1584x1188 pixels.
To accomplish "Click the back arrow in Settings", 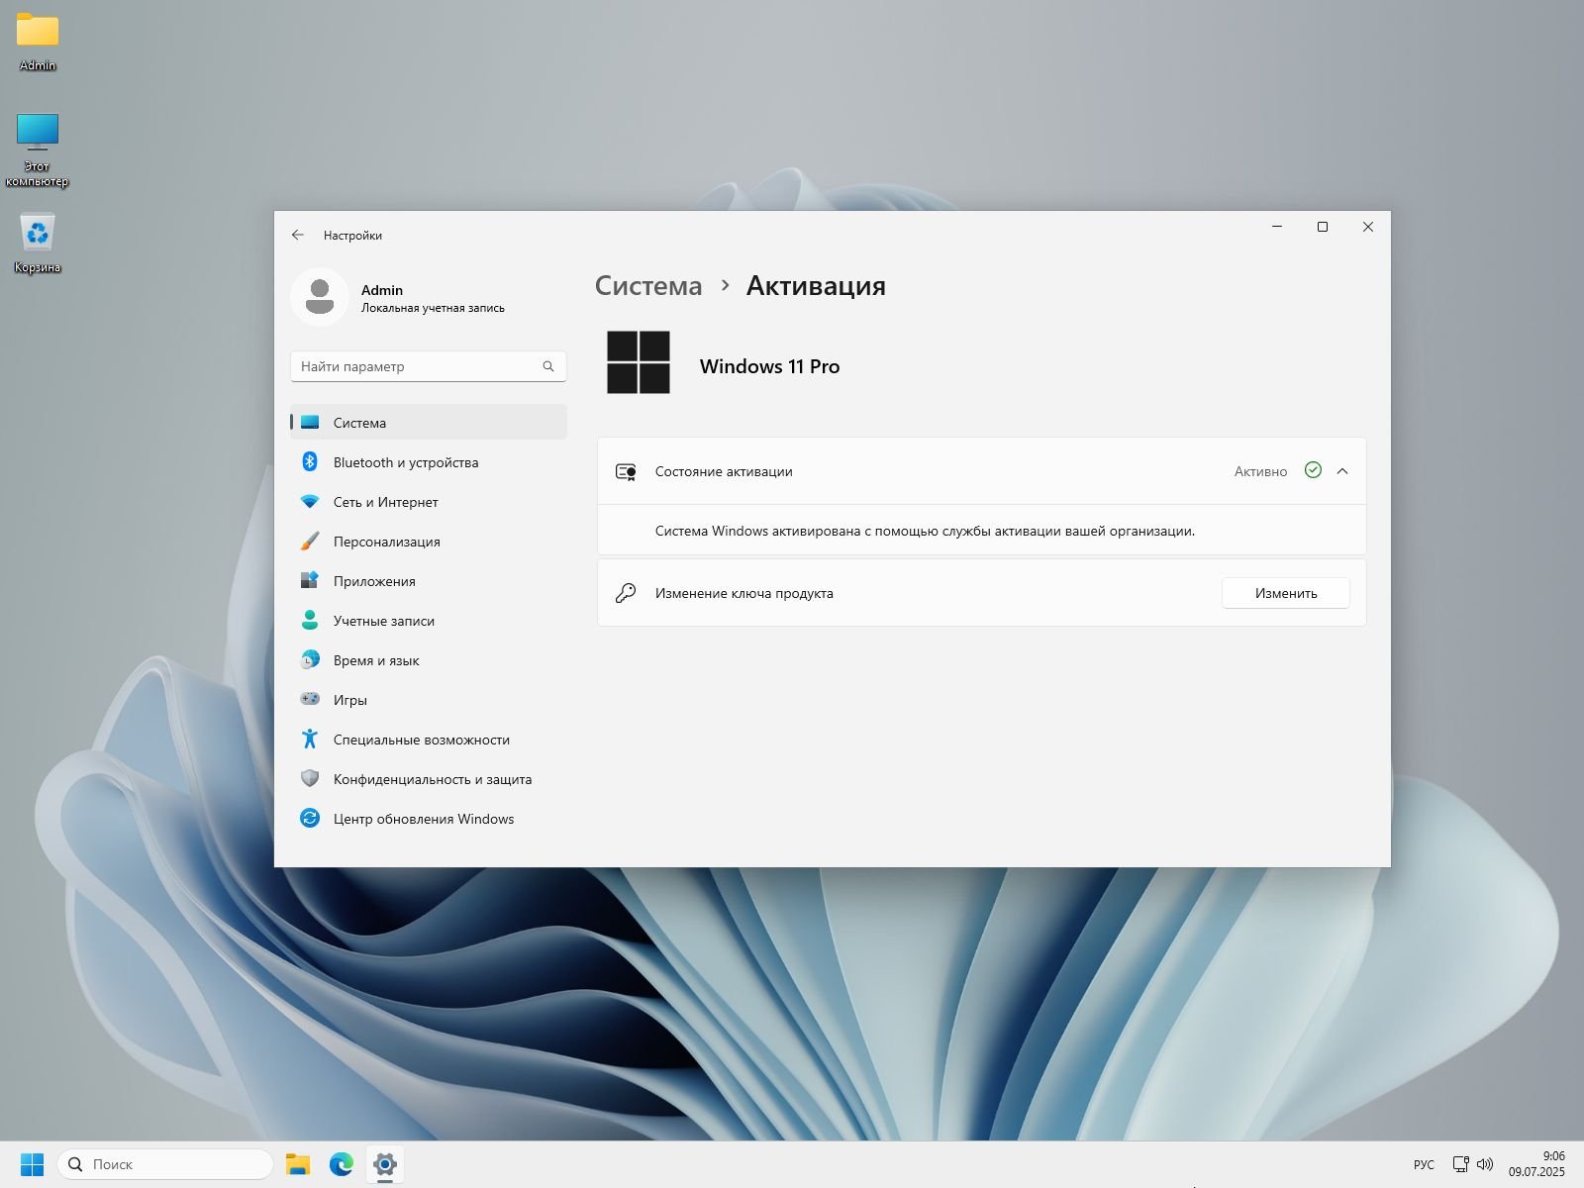I will coord(297,235).
